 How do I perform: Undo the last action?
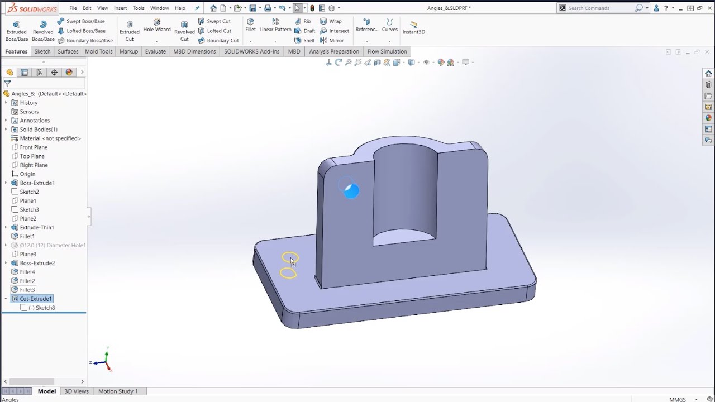click(x=282, y=8)
